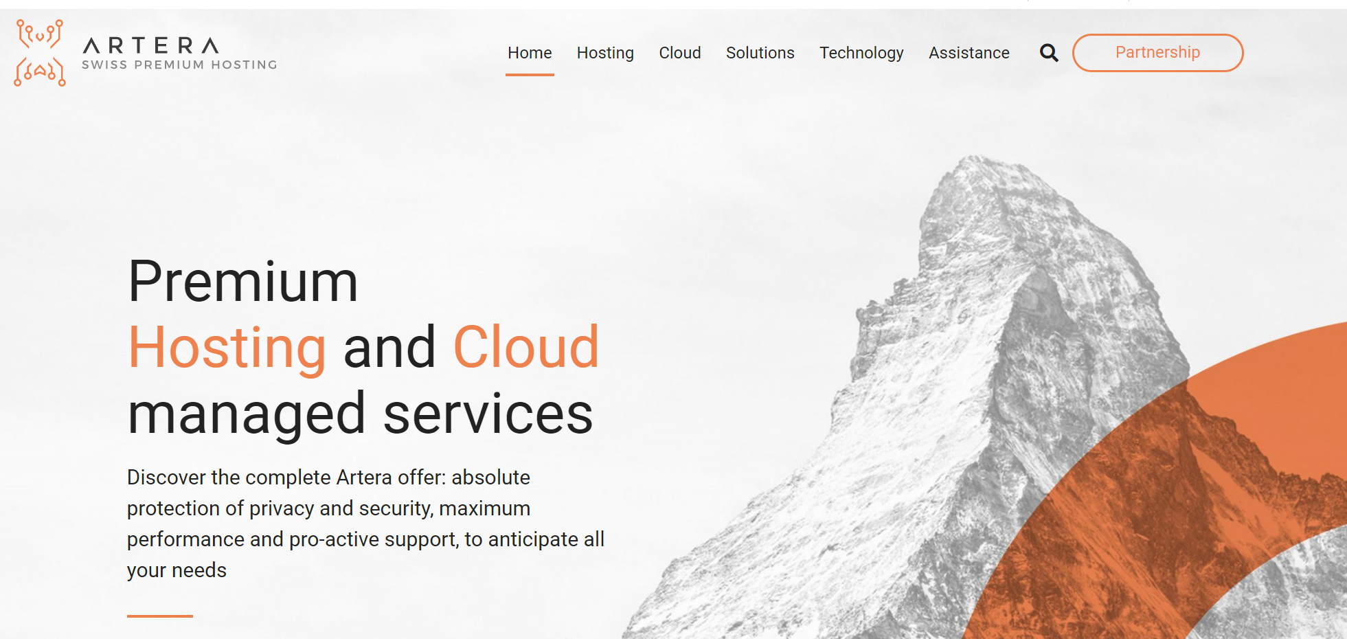The width and height of the screenshot is (1347, 639).
Task: Click the Swiss Premium Hosting tagline
Action: 179,65
